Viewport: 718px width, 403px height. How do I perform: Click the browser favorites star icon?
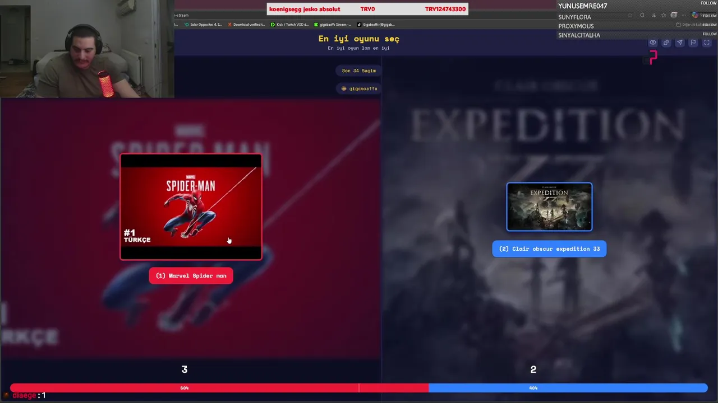pyautogui.click(x=664, y=15)
